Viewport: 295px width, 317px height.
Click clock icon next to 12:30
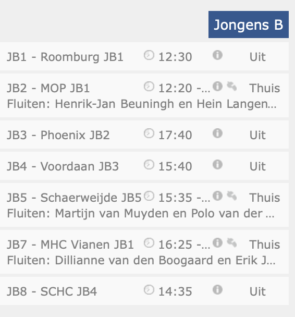pyautogui.click(x=149, y=55)
